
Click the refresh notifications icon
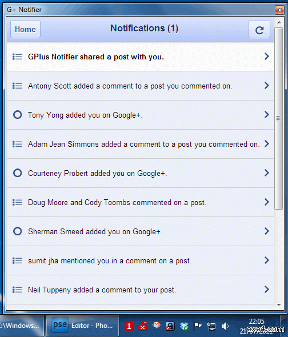click(x=259, y=30)
